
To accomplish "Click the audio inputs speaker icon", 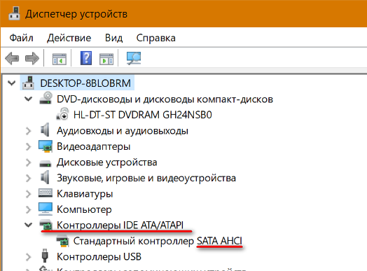I will [x=45, y=130].
